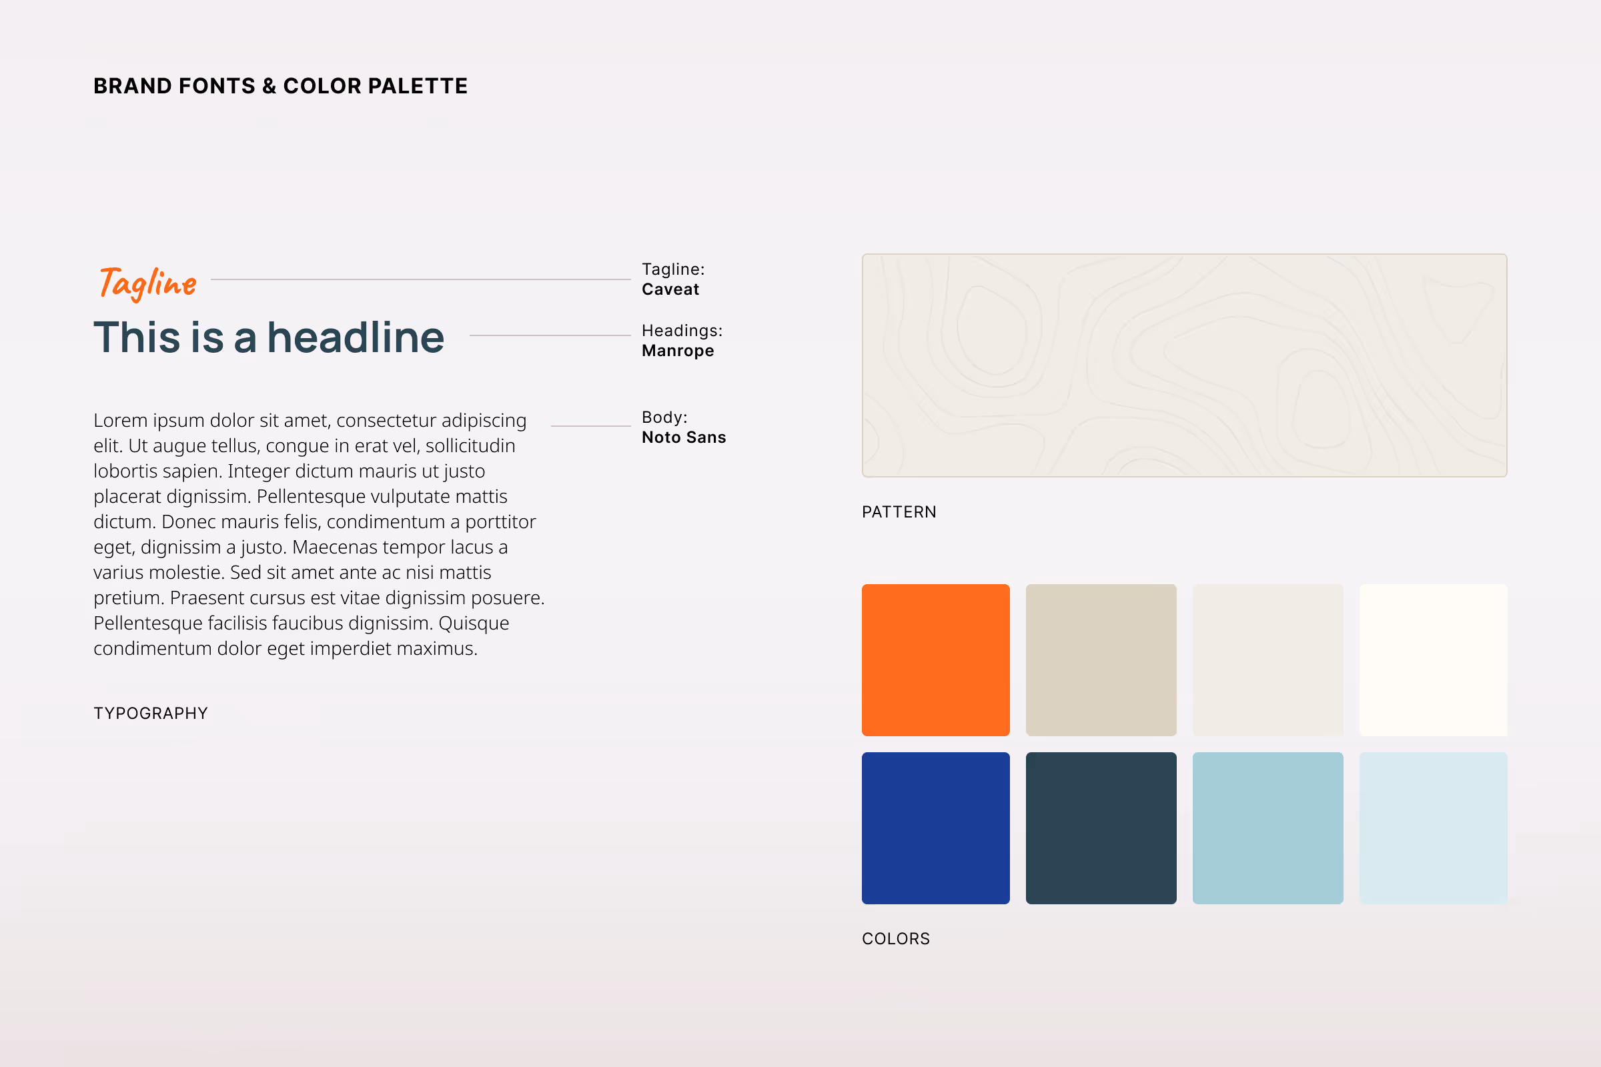Click the BRAND FONTS & COLOR PALETTE title
This screenshot has width=1601, height=1067.
coord(280,86)
